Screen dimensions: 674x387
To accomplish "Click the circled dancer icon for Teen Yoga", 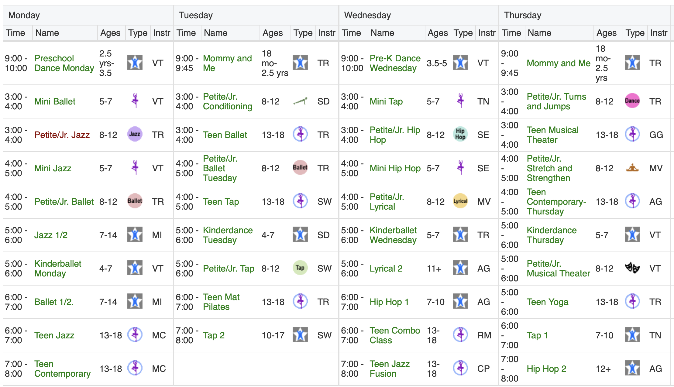I will (x=632, y=301).
